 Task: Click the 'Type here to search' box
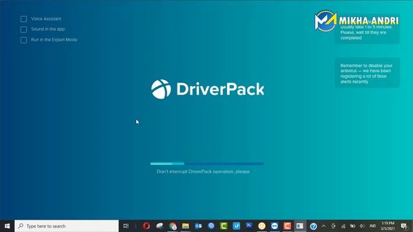[66, 226]
